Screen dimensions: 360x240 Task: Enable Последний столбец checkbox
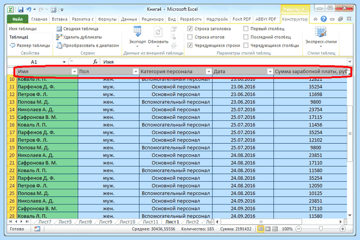tap(245, 37)
